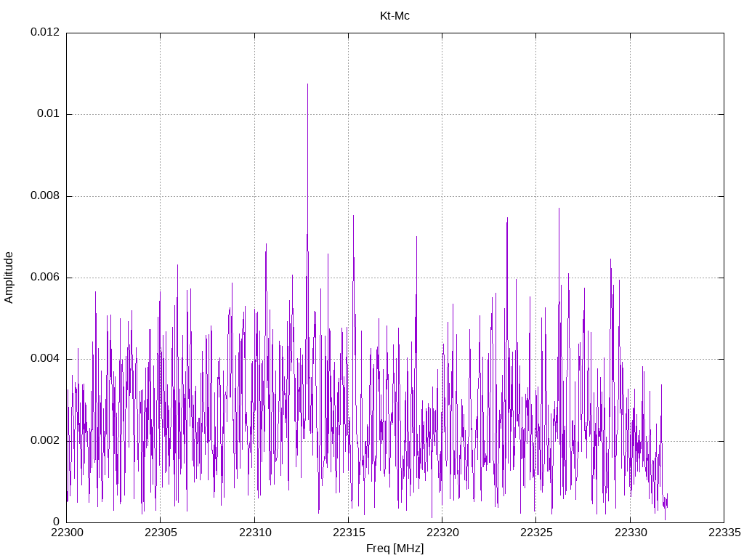Click the 22300 x-axis tick label

click(66, 533)
